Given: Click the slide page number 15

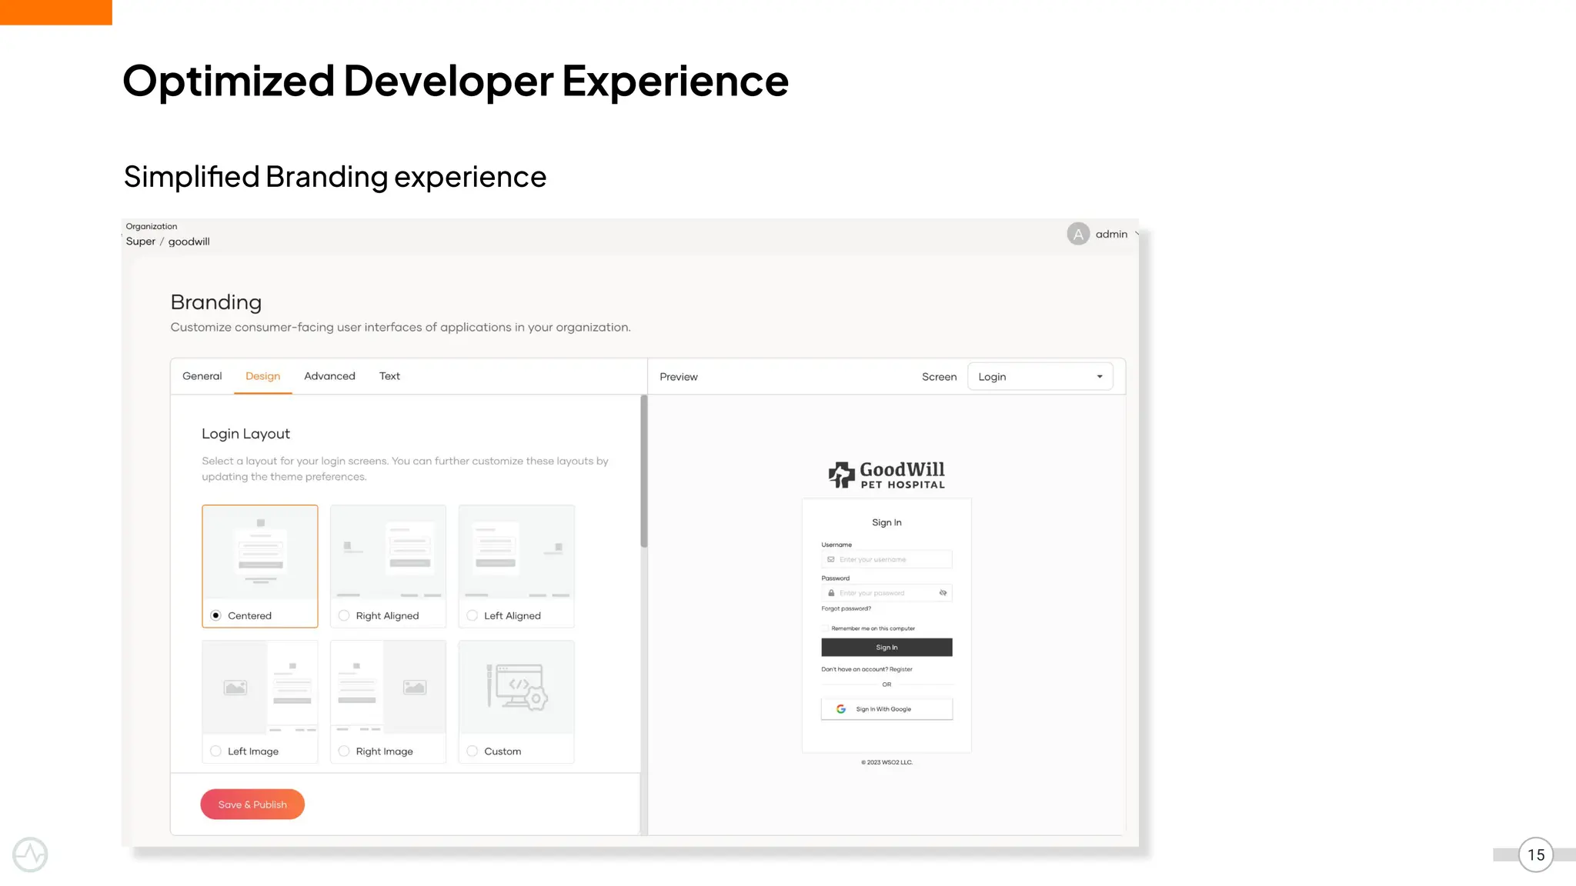Looking at the screenshot, I should (1536, 854).
